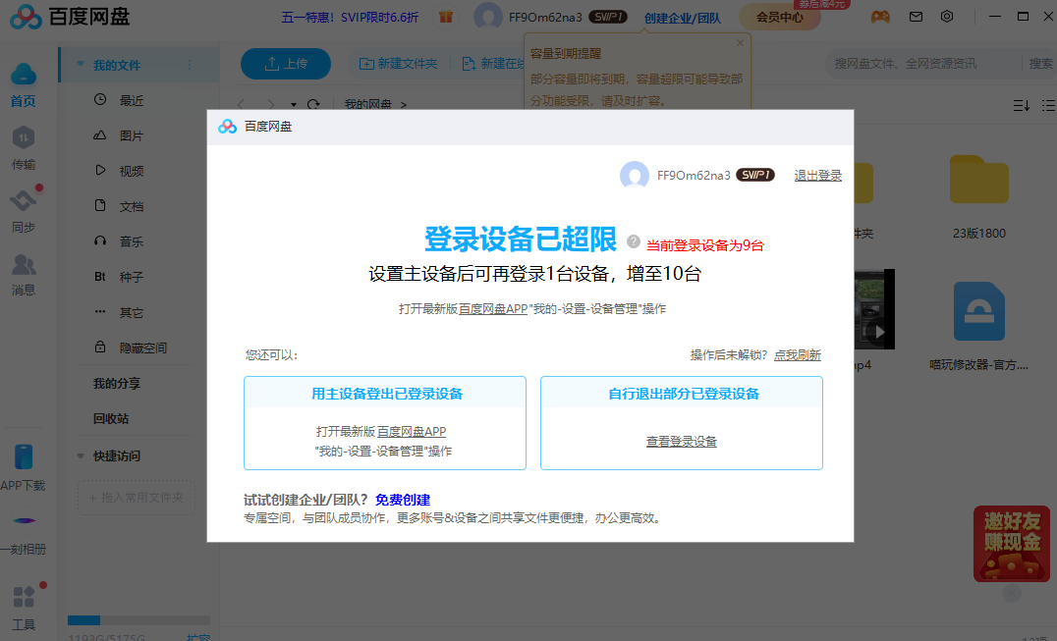Image resolution: width=1057 pixels, height=641 pixels.
Task: Click the forward navigation arrow
Action: 271,104
